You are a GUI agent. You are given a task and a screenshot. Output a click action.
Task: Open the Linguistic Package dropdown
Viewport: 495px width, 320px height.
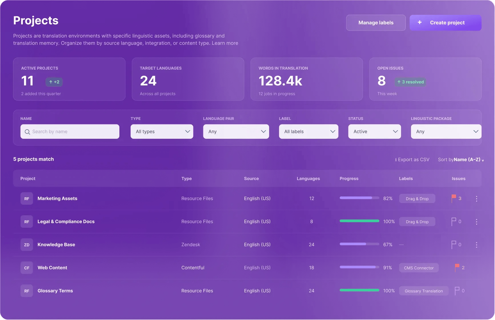point(446,132)
